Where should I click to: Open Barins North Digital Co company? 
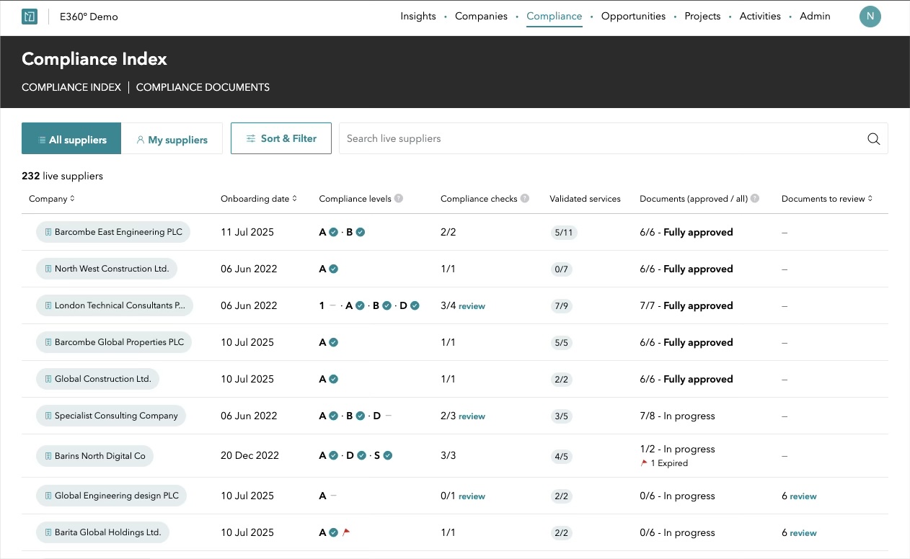click(x=95, y=455)
